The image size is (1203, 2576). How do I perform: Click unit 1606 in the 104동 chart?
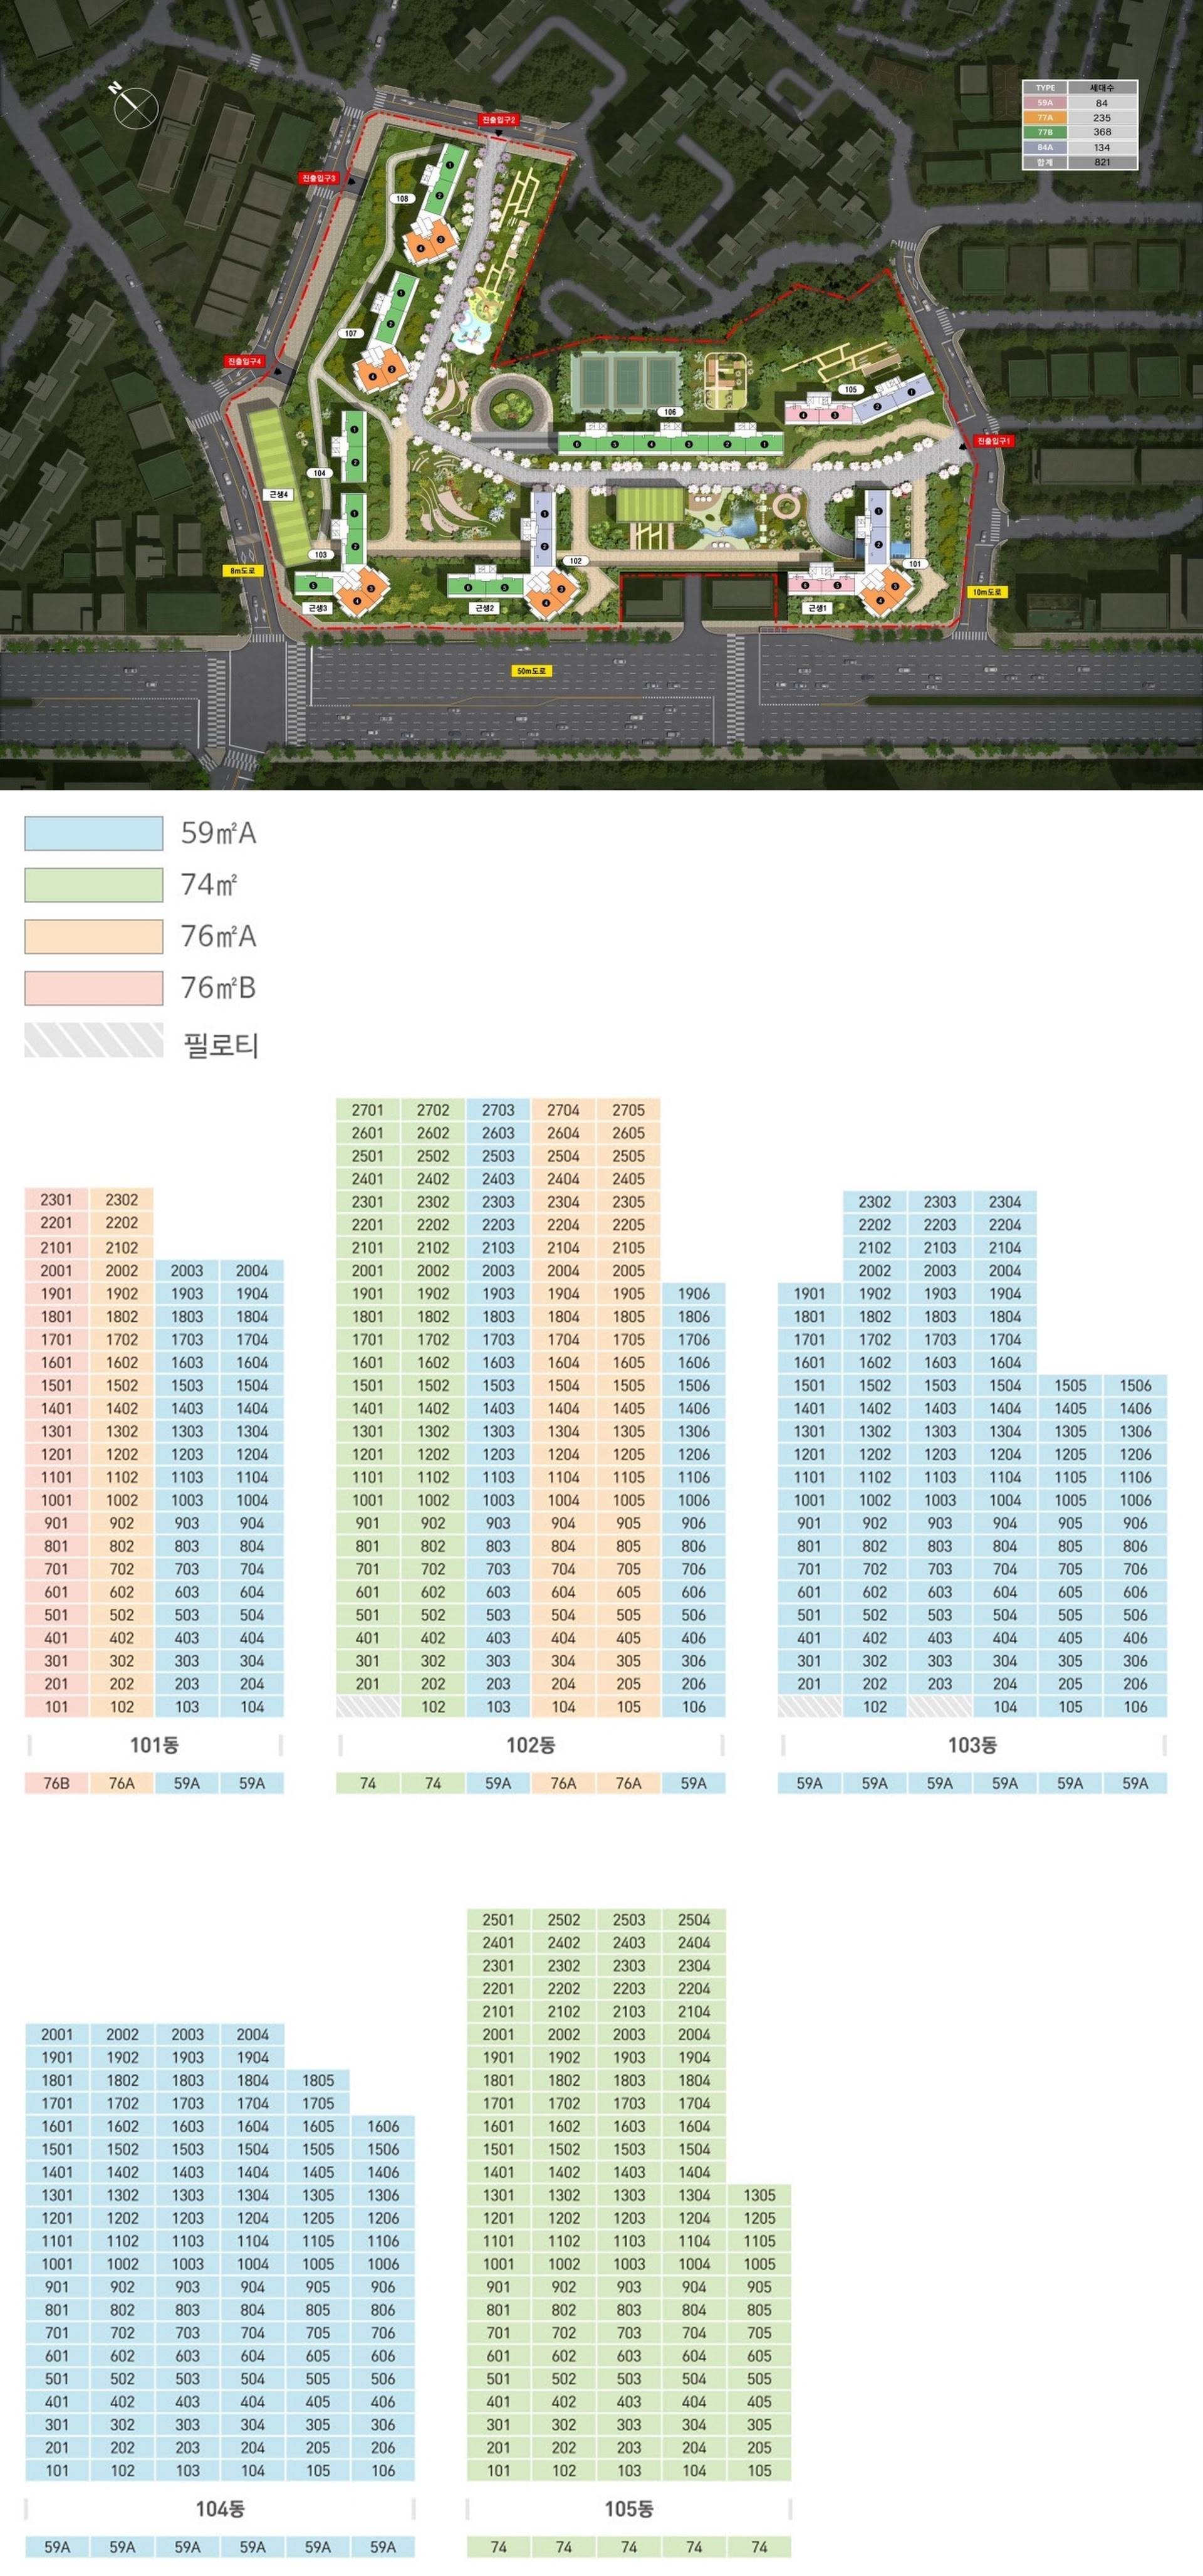click(x=383, y=2126)
